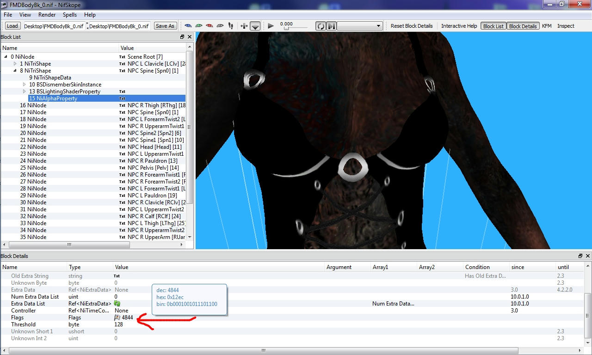Viewport: 592px width, 355px height.
Task: Click the gray eye view icon
Action: coord(220,26)
